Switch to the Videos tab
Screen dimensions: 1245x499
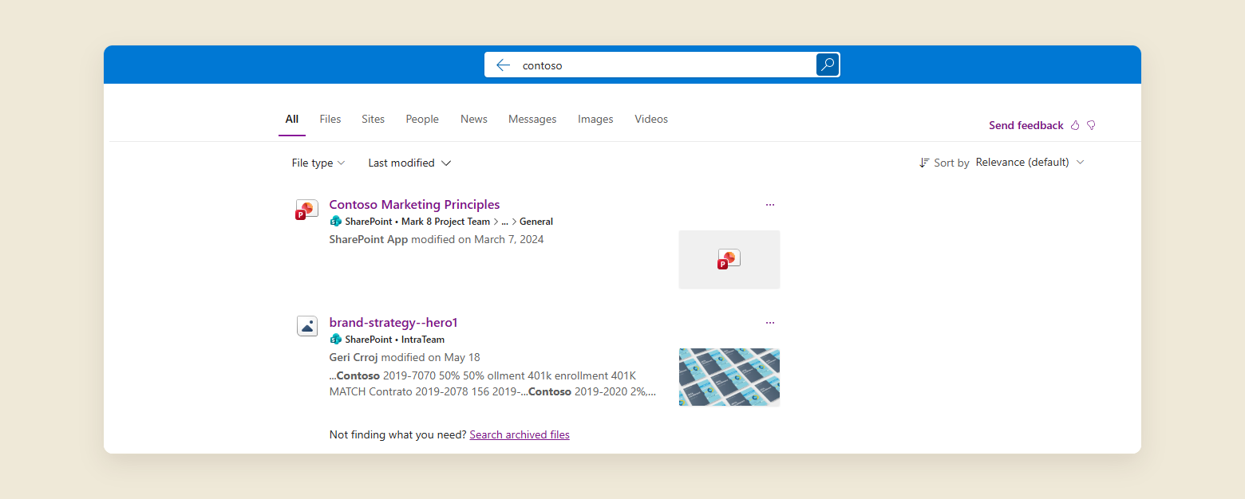coord(651,119)
